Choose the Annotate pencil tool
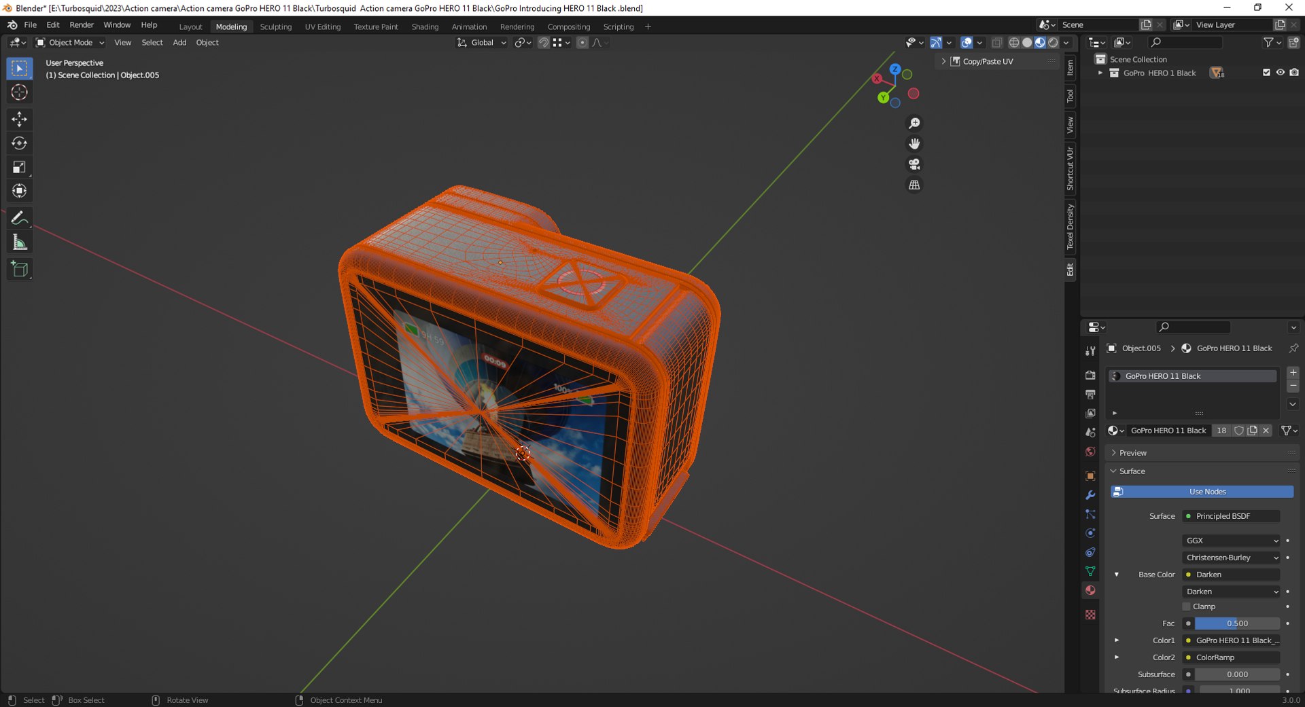 (x=19, y=218)
